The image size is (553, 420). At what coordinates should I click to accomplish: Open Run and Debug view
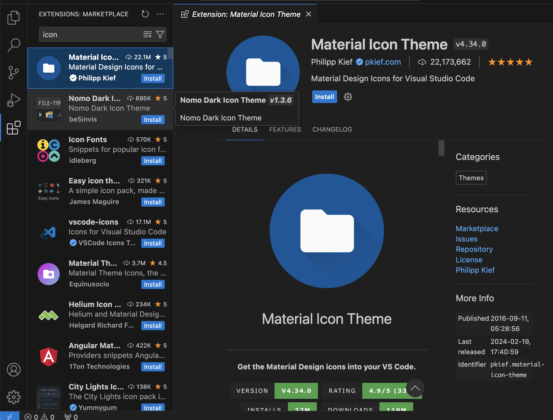tap(13, 100)
